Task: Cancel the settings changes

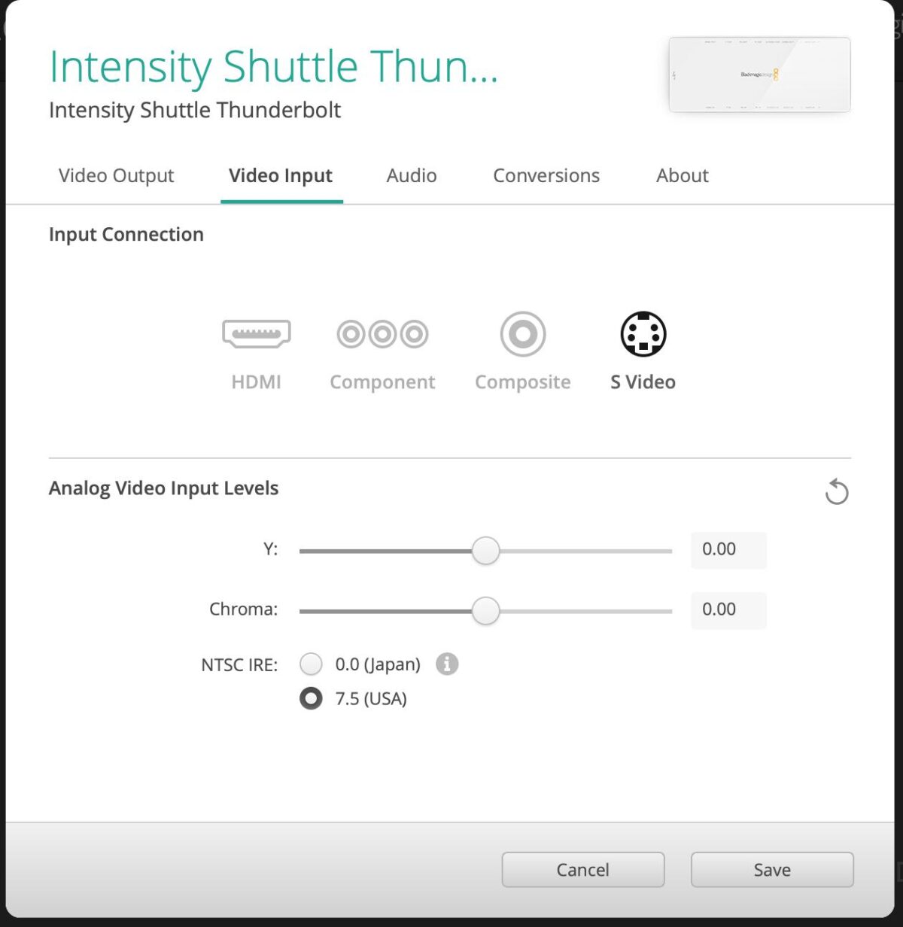Action: 583,870
